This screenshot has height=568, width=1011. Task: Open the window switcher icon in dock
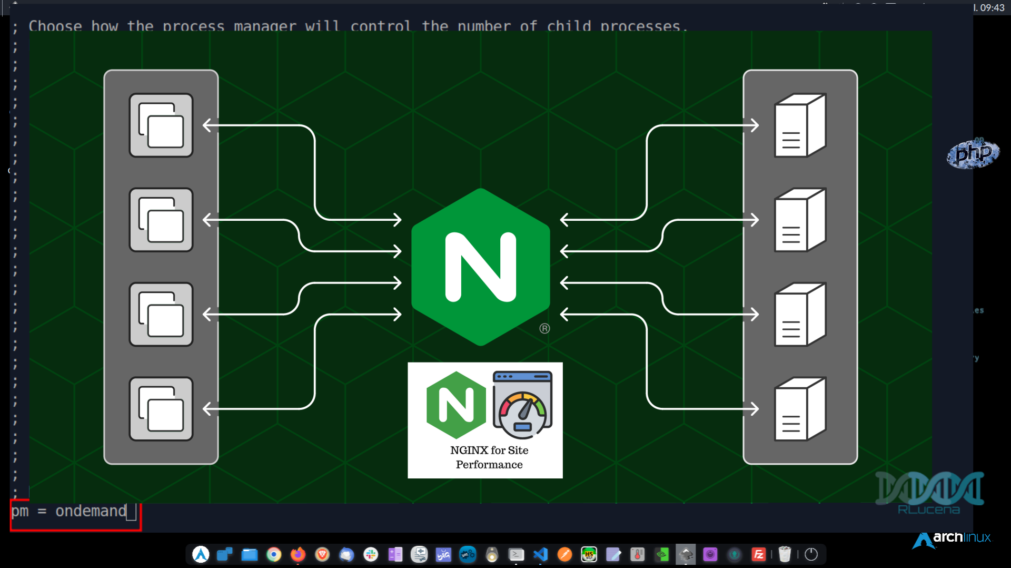[225, 554]
